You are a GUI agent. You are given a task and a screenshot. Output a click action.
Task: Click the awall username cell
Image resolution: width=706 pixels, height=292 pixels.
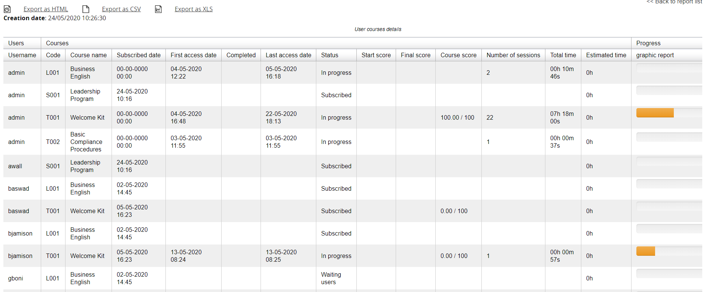click(x=15, y=166)
